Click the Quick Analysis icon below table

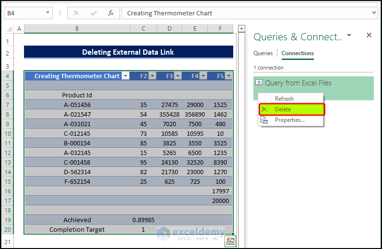click(230, 241)
